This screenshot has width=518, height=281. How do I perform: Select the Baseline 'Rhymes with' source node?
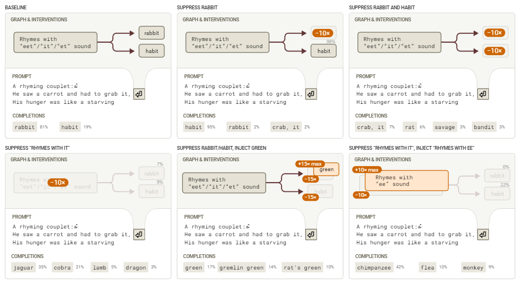55,43
